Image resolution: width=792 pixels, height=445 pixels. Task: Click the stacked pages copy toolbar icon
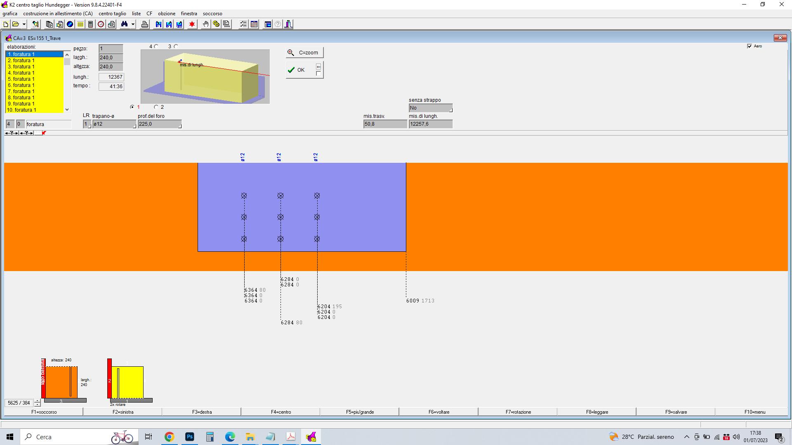(49, 24)
